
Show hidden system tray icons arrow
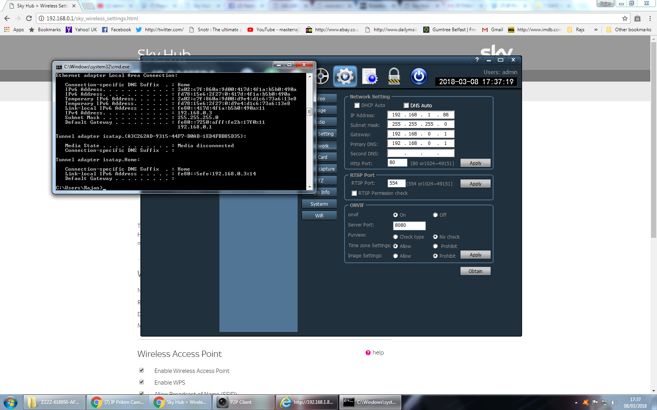point(576,402)
